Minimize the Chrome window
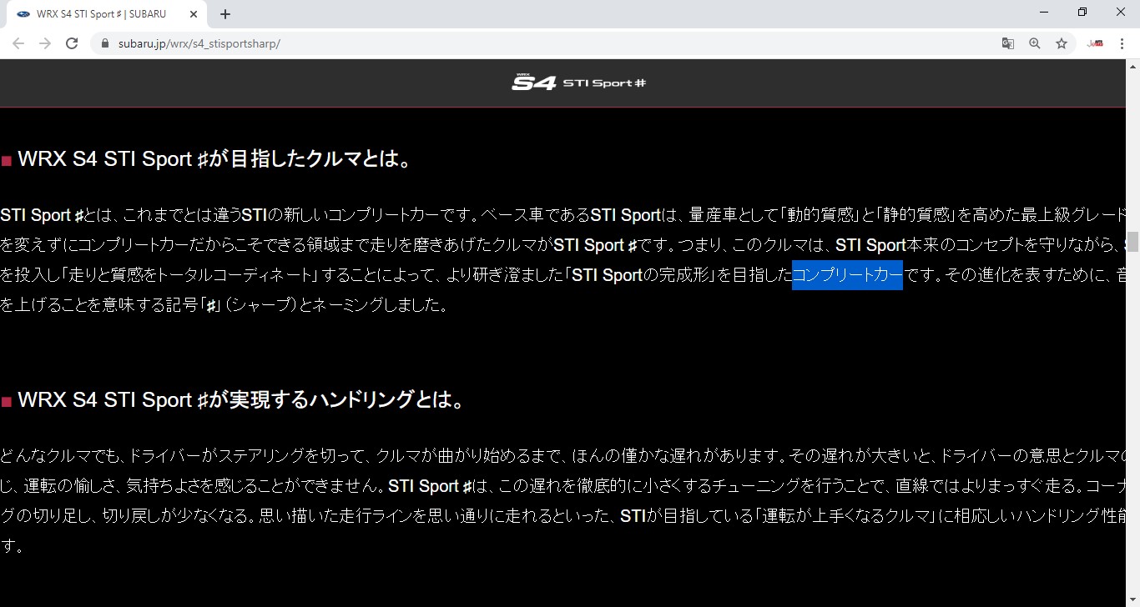The image size is (1140, 607). point(1044,13)
